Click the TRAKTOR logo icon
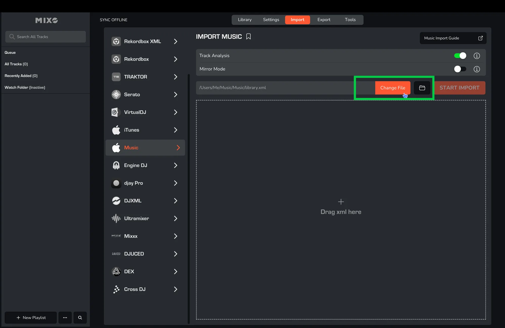Screen dimensions: 505x328 tap(116, 77)
